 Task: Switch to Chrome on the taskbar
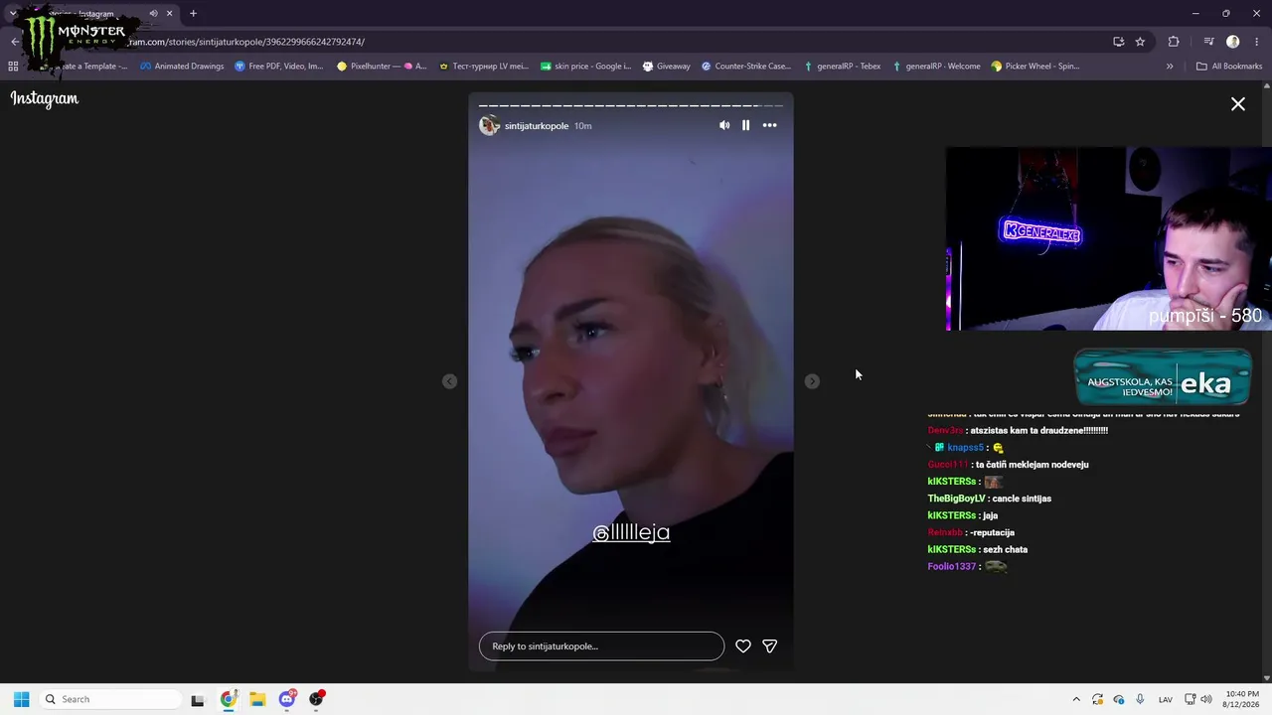[229, 699]
